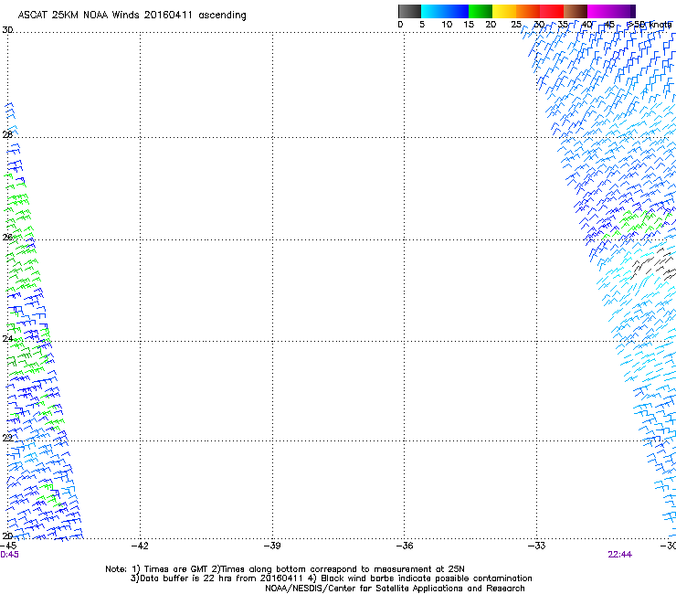This screenshot has height=594, width=676.
Task: Click the longitude -42 axis label
Action: click(140, 546)
